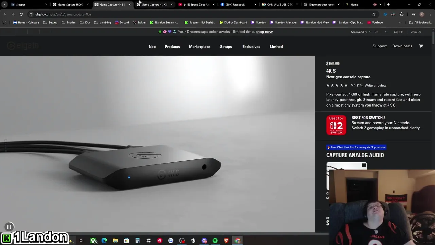Click Write a review
This screenshot has height=245, width=435.
point(376,85)
